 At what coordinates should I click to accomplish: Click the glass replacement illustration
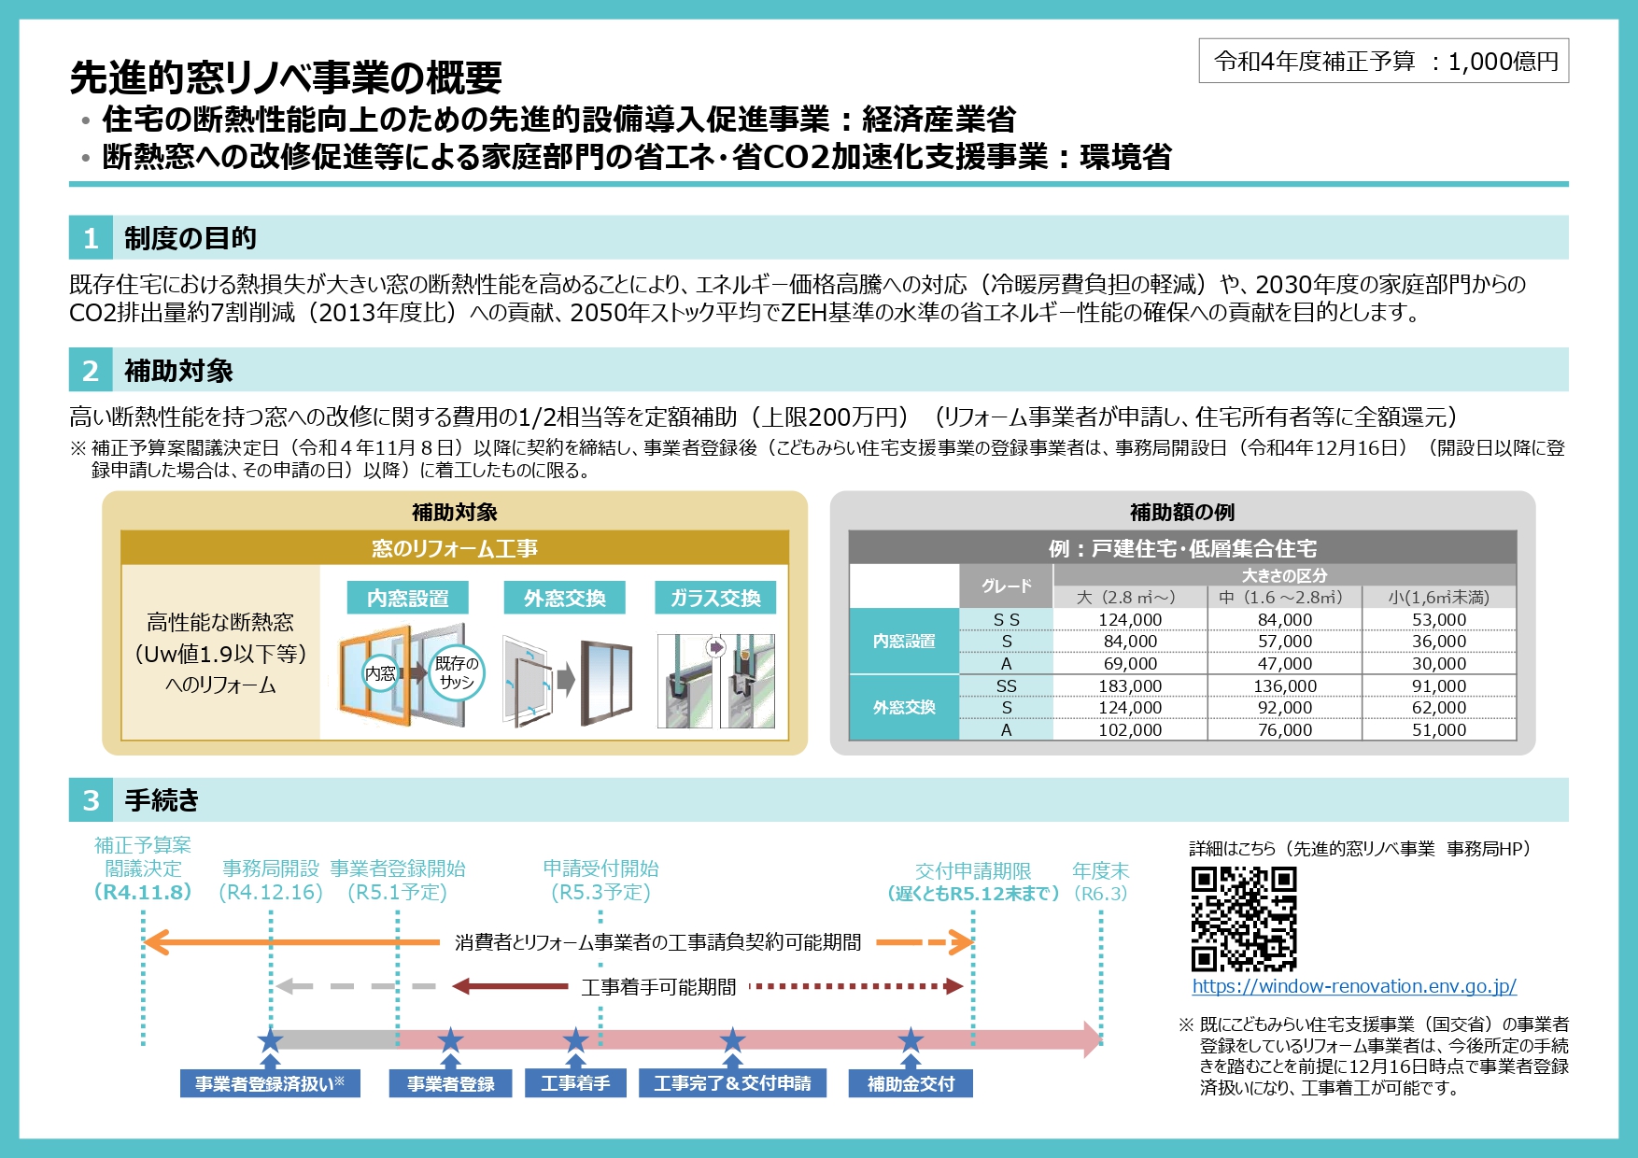pos(715,680)
